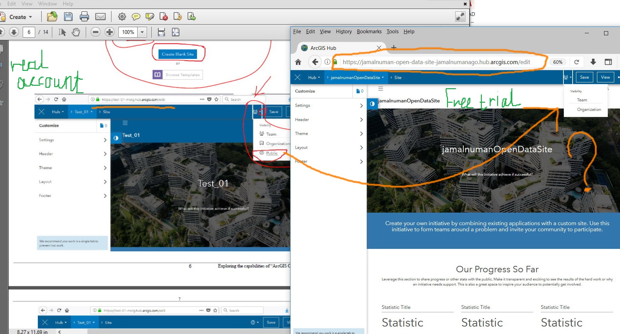620x334 pixels.
Task: Select the Hand pan tool
Action: [76, 32]
